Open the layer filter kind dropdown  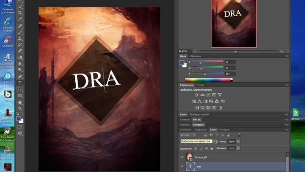[x=188, y=135]
